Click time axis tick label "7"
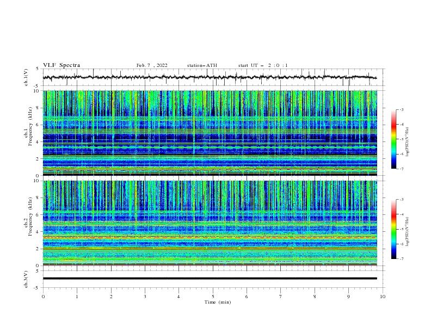 coord(281,297)
